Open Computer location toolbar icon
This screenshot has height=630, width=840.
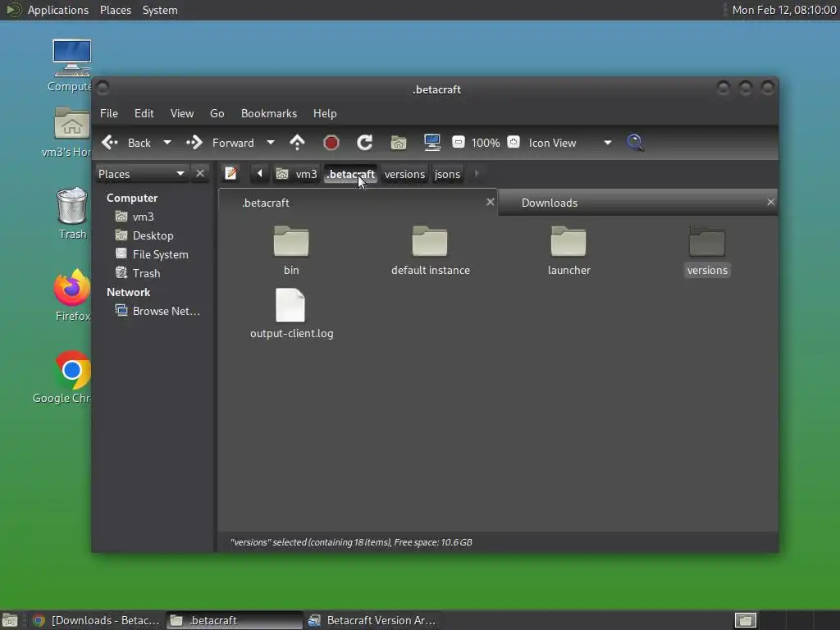431,143
